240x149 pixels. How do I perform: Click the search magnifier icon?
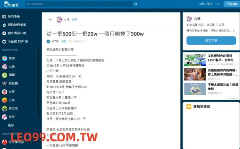(136, 4)
